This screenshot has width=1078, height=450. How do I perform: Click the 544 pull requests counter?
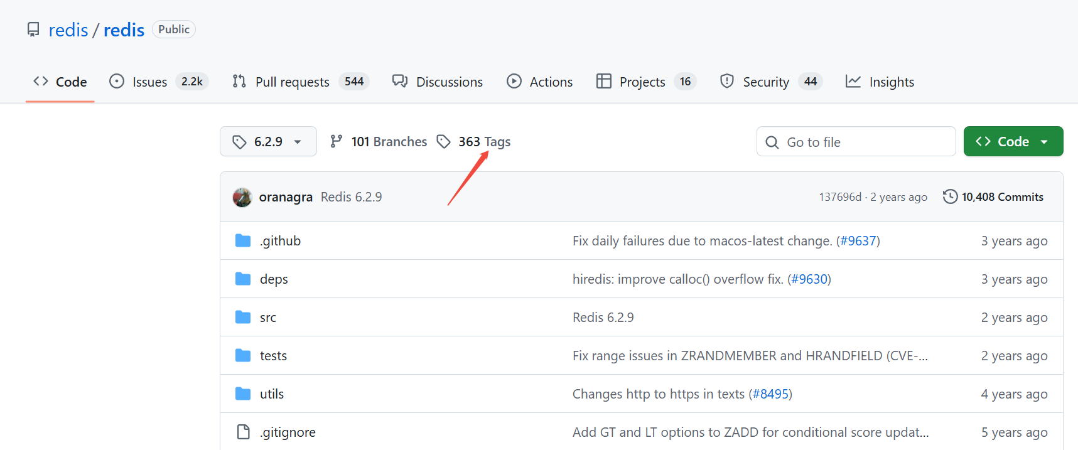tap(354, 82)
